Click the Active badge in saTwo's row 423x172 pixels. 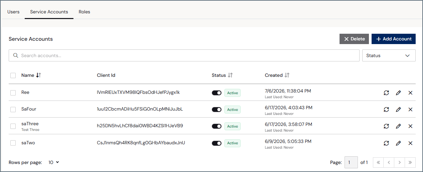(x=232, y=143)
